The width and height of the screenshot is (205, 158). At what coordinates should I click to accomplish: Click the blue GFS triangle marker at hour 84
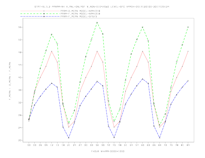pos(188,81)
